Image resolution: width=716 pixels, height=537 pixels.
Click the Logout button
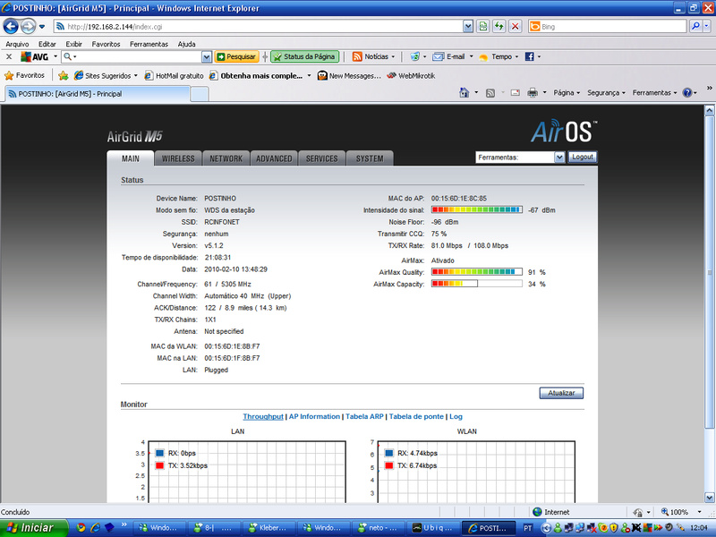pyautogui.click(x=583, y=157)
